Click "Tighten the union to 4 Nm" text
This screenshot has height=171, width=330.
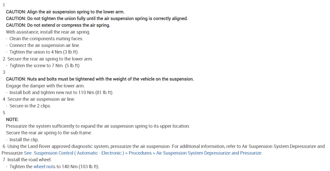(44, 52)
